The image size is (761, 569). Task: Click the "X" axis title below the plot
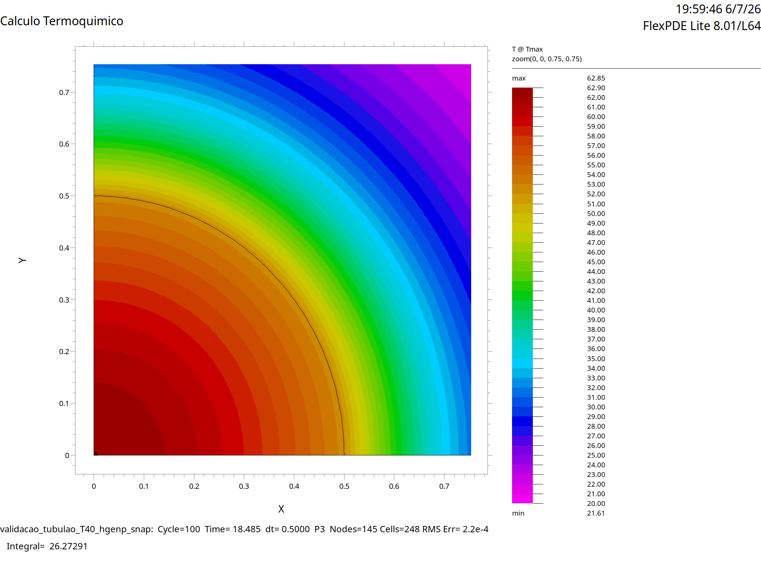[281, 509]
